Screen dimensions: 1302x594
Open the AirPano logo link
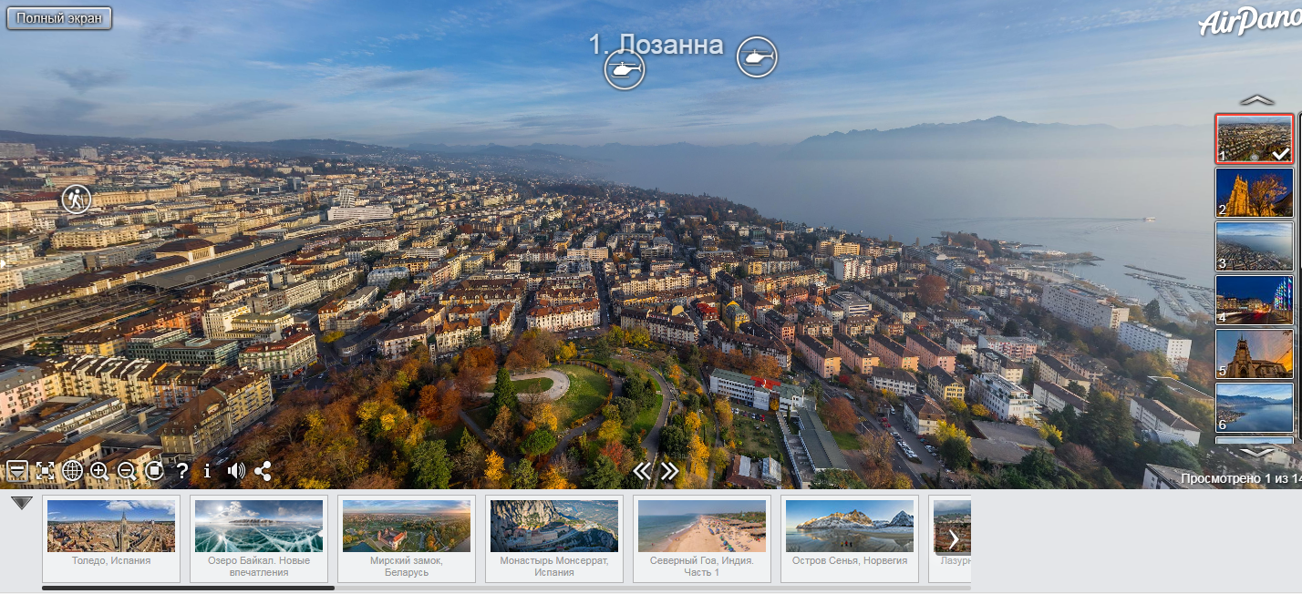click(x=1249, y=23)
